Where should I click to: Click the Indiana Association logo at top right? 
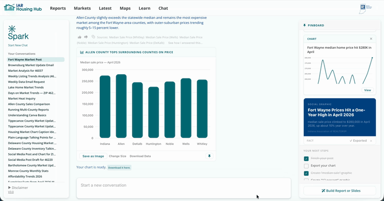[365, 8]
